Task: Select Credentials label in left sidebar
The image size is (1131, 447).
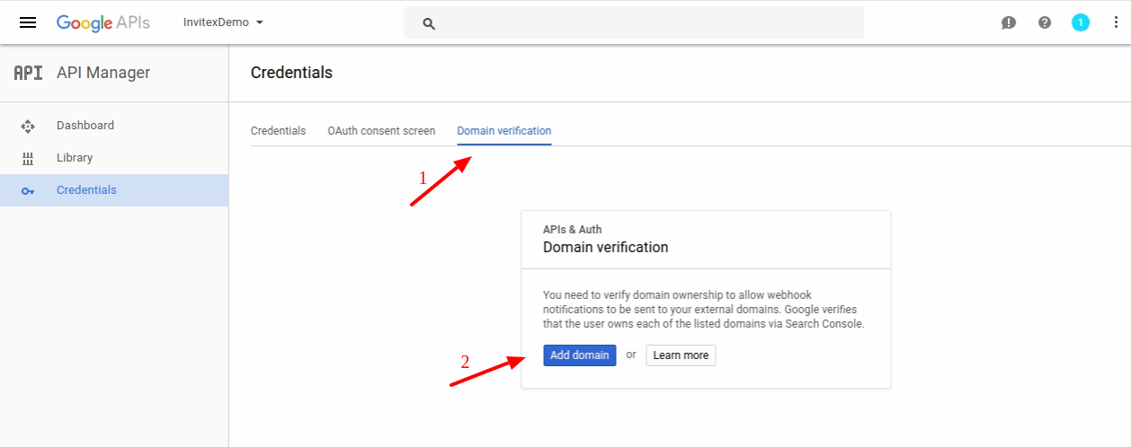Action: tap(86, 190)
